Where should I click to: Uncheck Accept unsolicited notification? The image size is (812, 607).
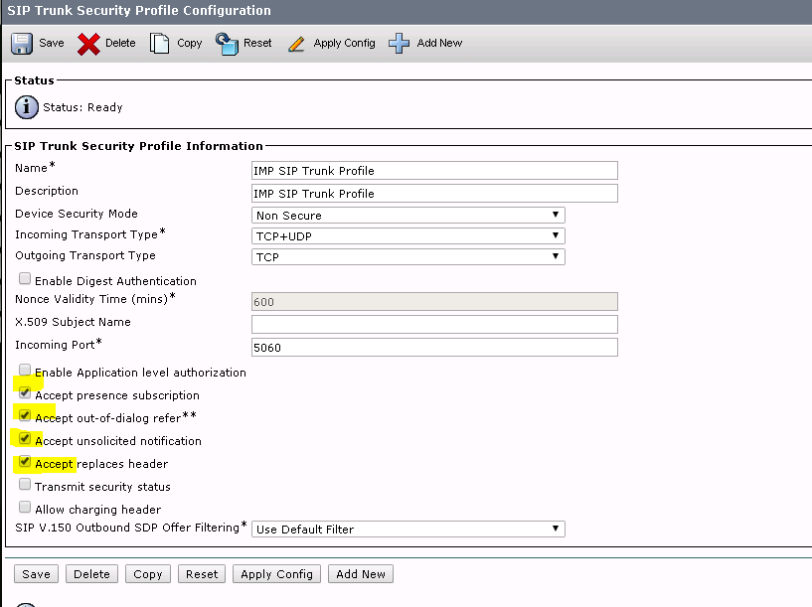coord(24,438)
